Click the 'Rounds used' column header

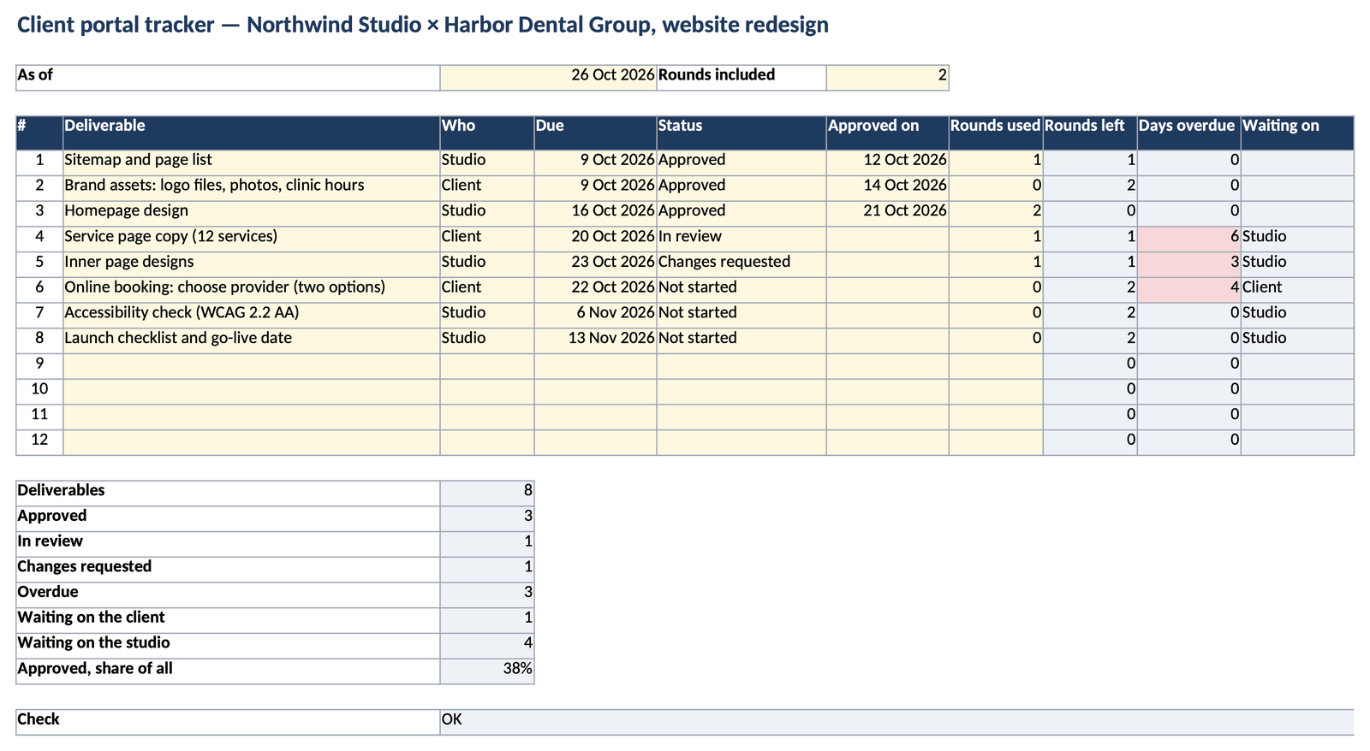(x=996, y=133)
